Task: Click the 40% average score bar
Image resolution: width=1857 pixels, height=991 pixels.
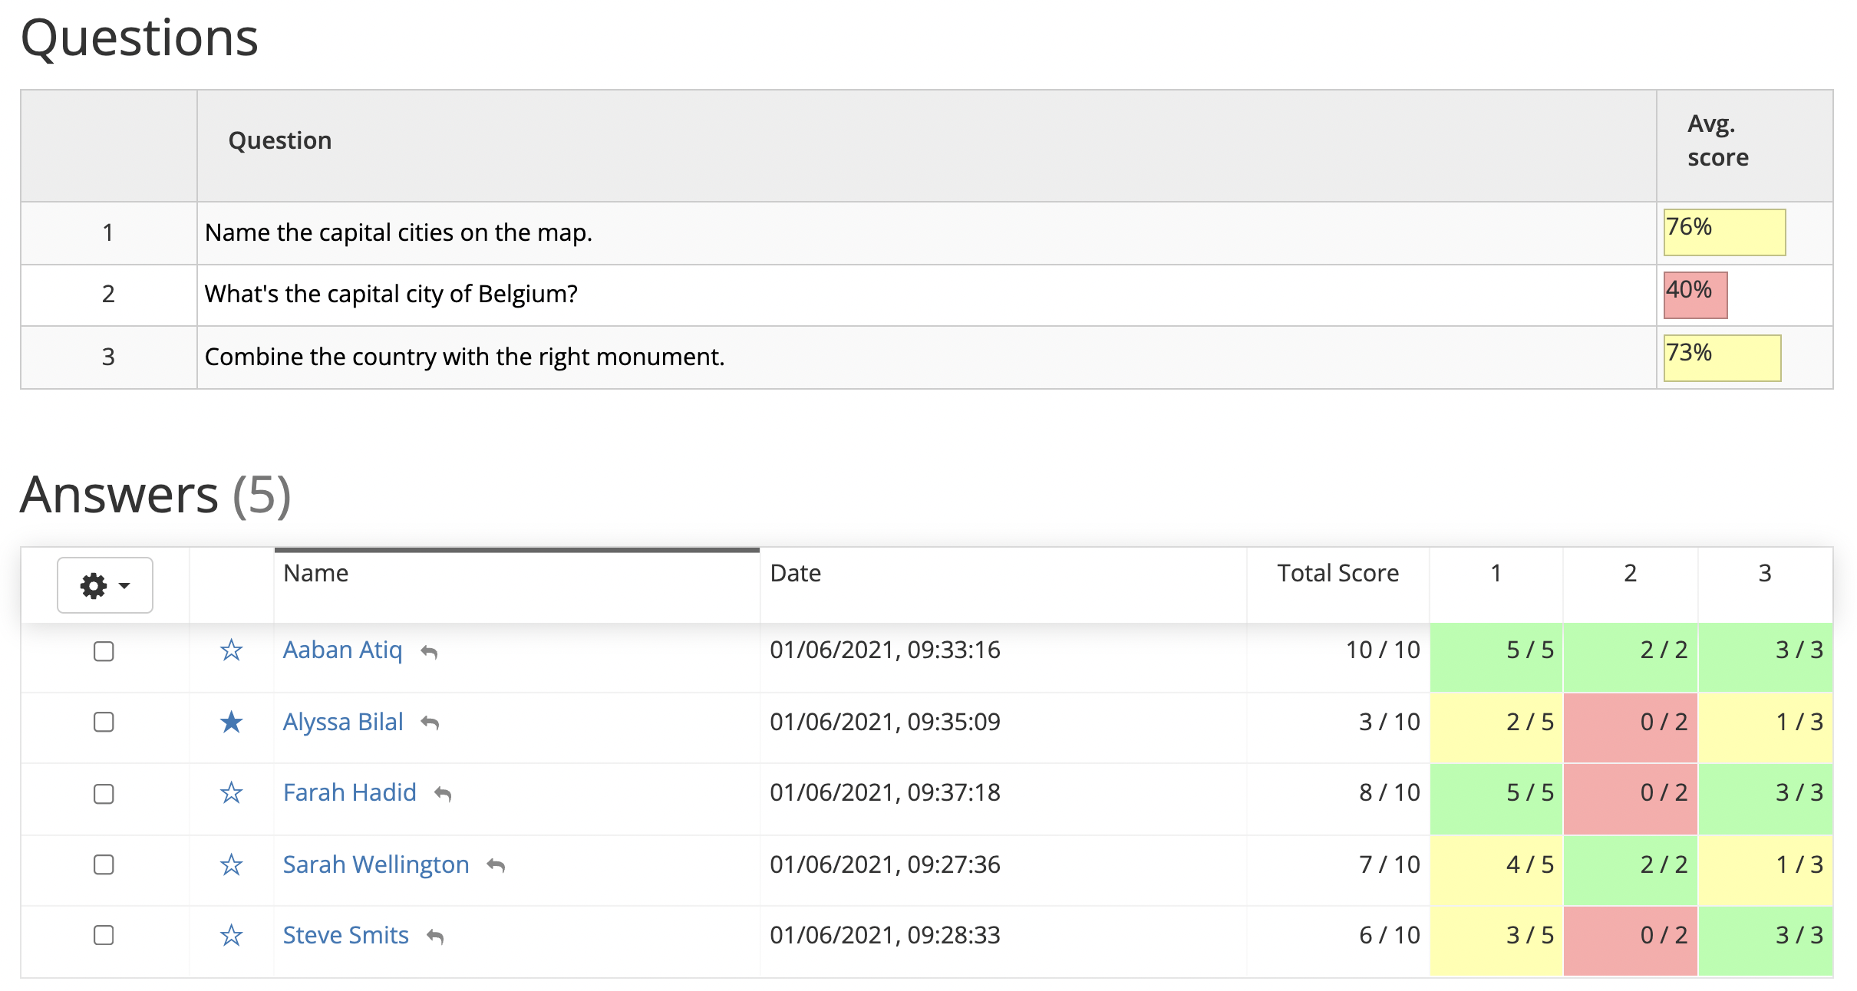Action: tap(1695, 295)
